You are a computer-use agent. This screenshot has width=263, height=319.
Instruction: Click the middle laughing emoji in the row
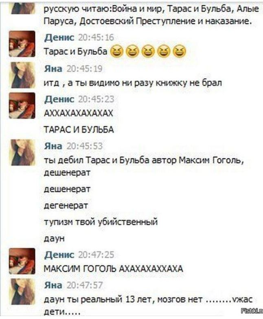tap(148, 51)
